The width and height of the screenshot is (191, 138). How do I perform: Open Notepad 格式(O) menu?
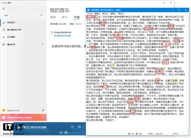click(105, 14)
